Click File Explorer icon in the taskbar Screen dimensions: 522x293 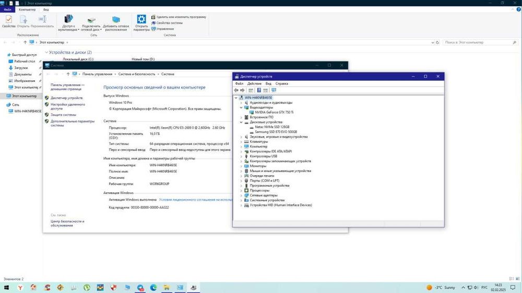[167, 287]
